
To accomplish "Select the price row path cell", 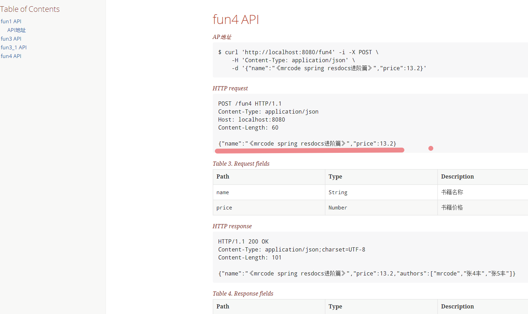I will click(224, 208).
